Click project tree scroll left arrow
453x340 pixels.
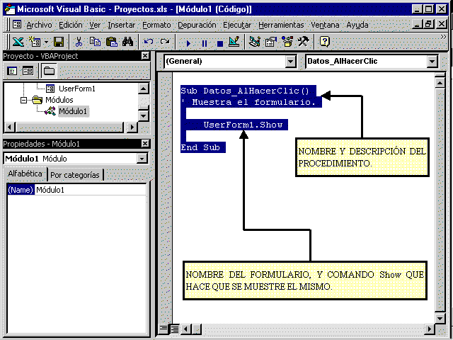click(x=10, y=127)
